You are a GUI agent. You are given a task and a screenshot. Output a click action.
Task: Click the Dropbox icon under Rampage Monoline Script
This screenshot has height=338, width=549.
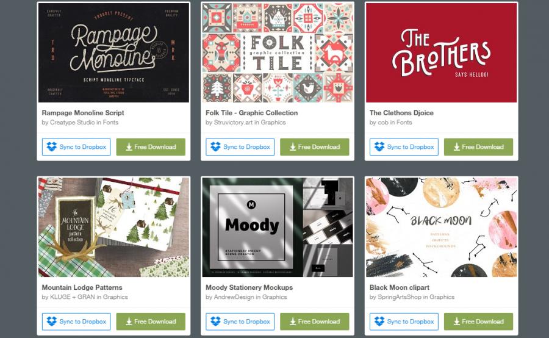tap(52, 147)
